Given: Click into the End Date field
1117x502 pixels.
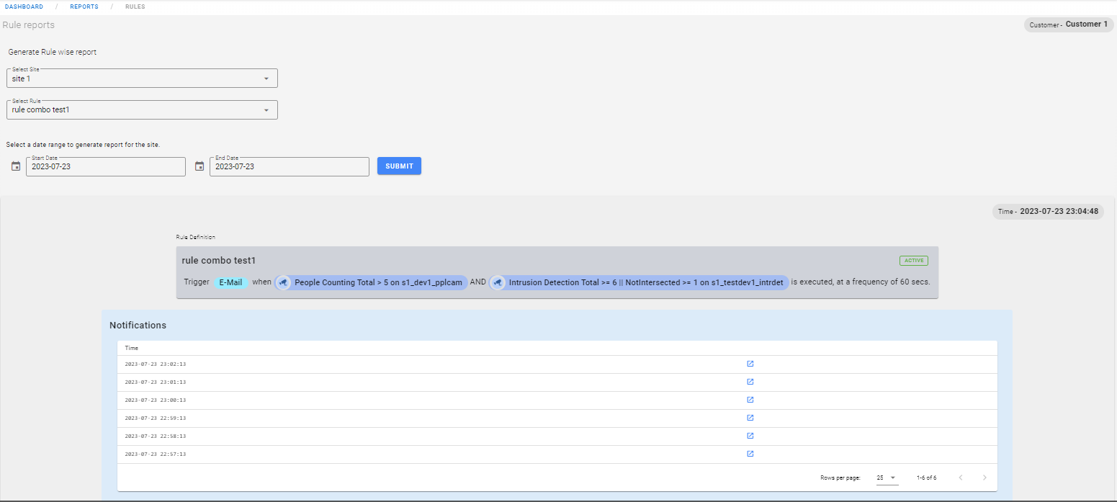Looking at the screenshot, I should (289, 167).
